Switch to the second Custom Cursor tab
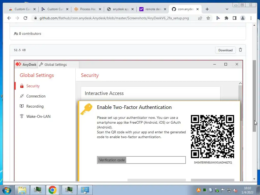This screenshot has height=195, width=260. click(55, 9)
